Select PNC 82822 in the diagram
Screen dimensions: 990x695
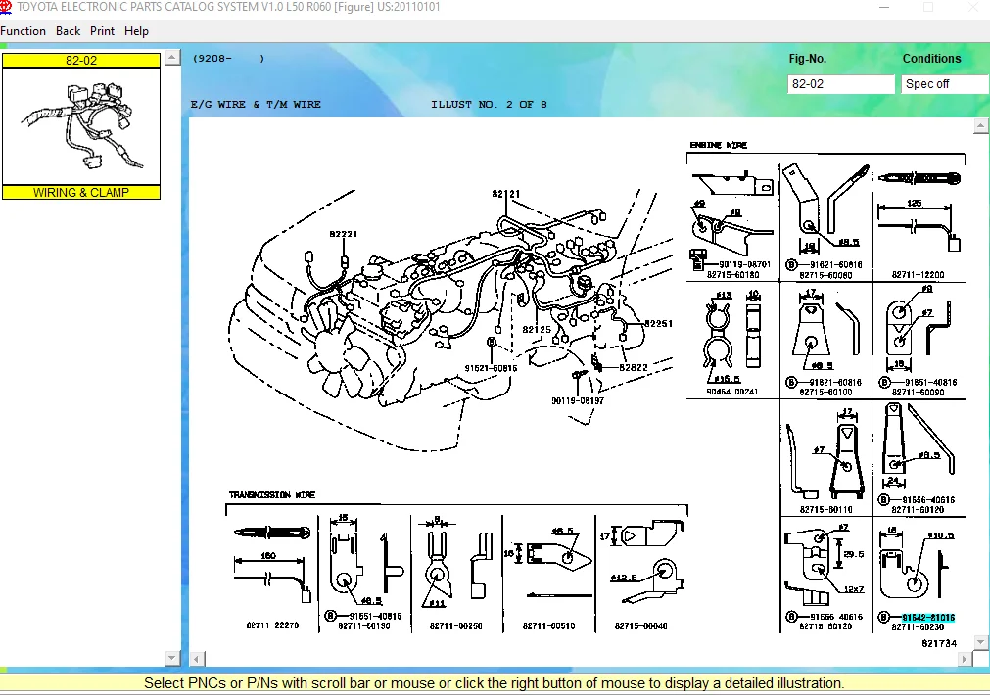(x=634, y=367)
